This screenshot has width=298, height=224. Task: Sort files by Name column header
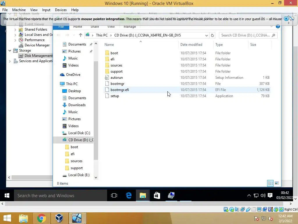(x=109, y=45)
